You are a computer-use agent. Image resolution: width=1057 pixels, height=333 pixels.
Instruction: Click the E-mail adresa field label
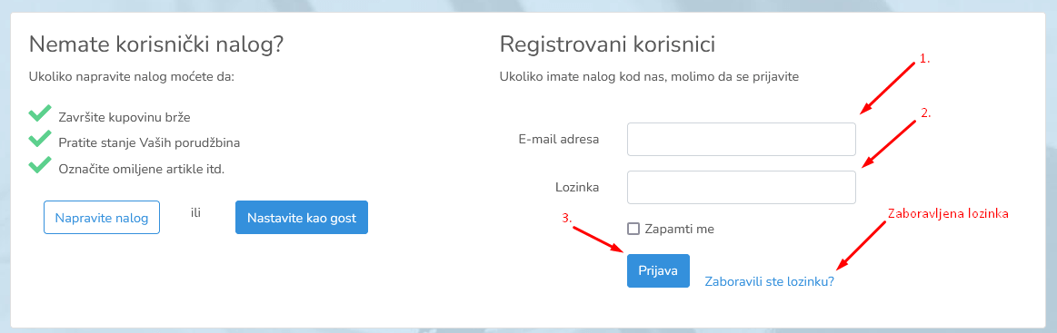(559, 139)
